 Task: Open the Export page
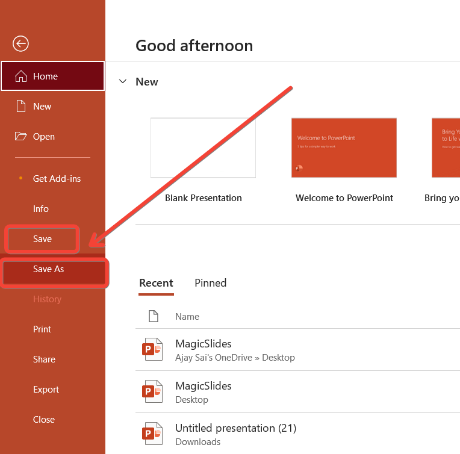coord(52,390)
